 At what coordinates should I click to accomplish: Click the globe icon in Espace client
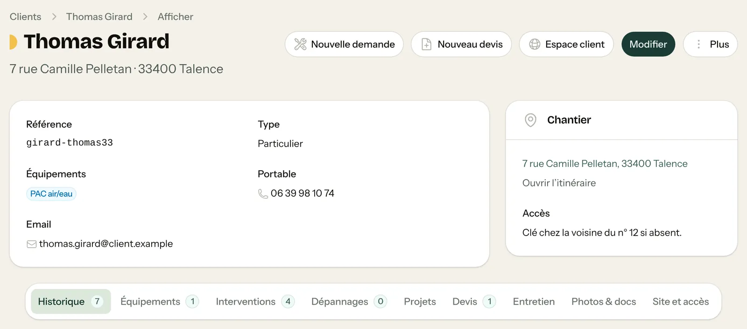click(x=535, y=44)
